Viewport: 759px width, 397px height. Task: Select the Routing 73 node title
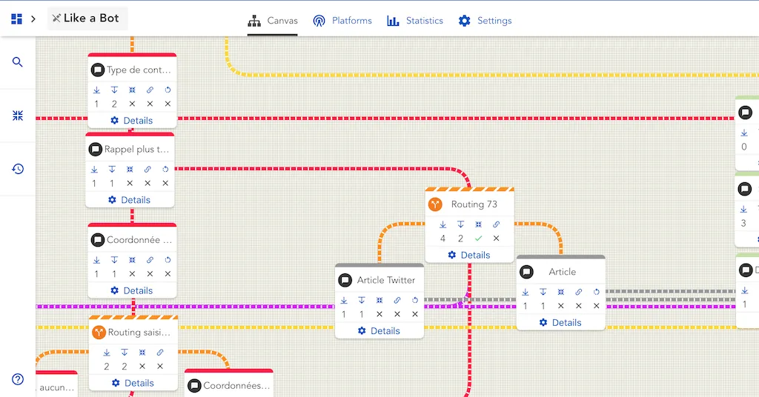(474, 204)
